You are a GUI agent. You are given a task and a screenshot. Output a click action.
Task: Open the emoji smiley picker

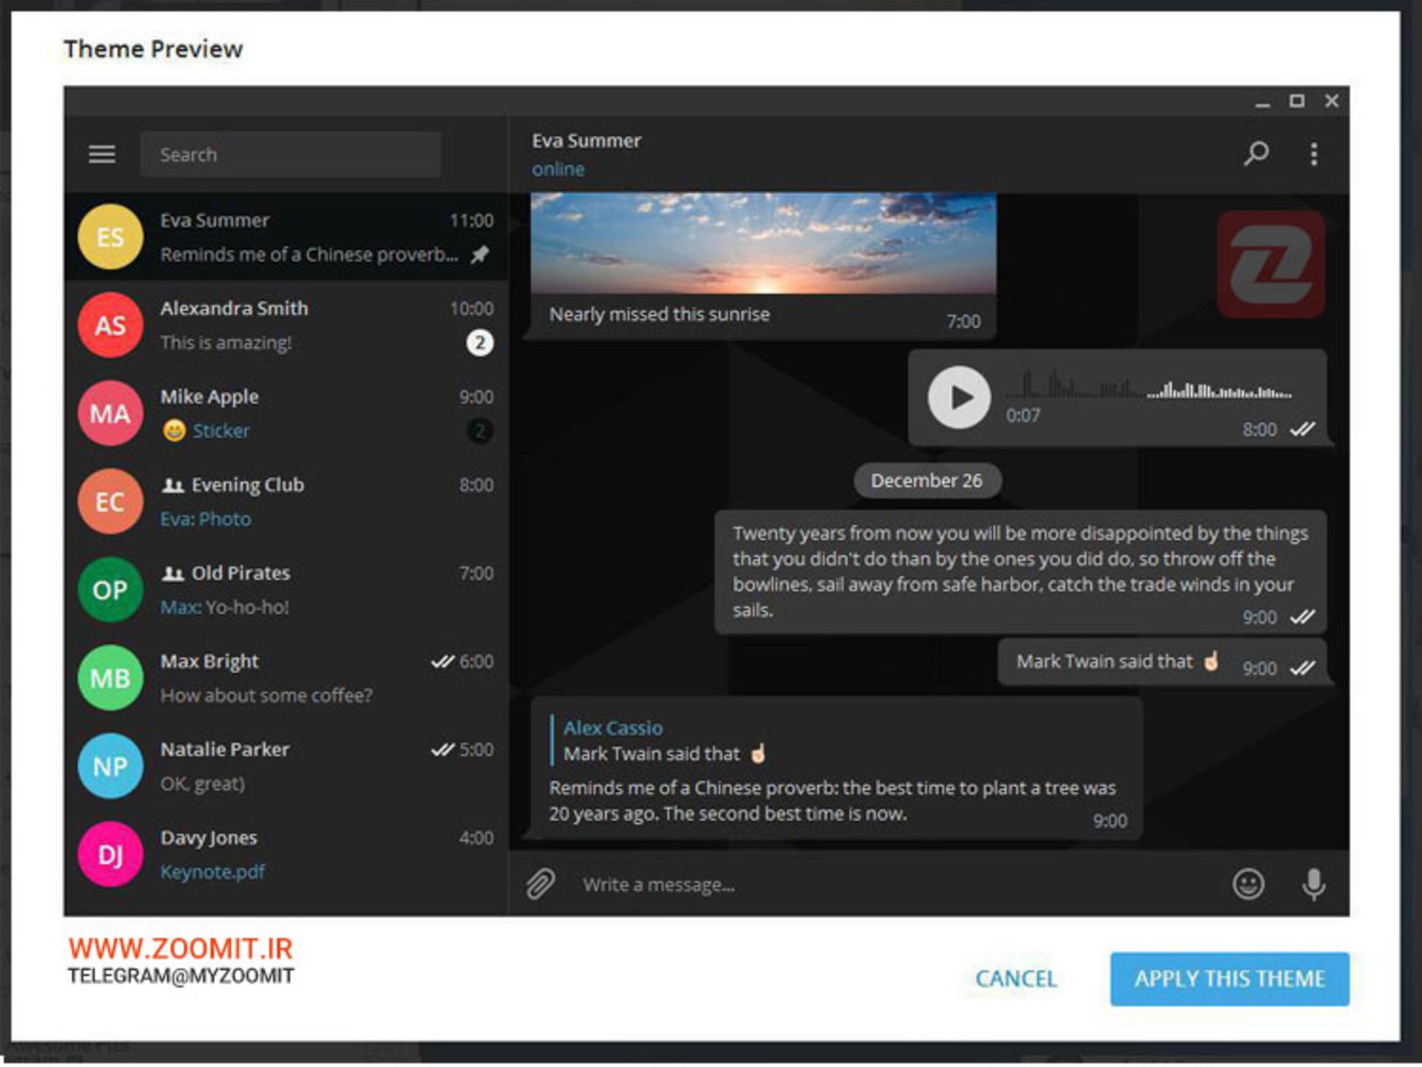coord(1248,883)
